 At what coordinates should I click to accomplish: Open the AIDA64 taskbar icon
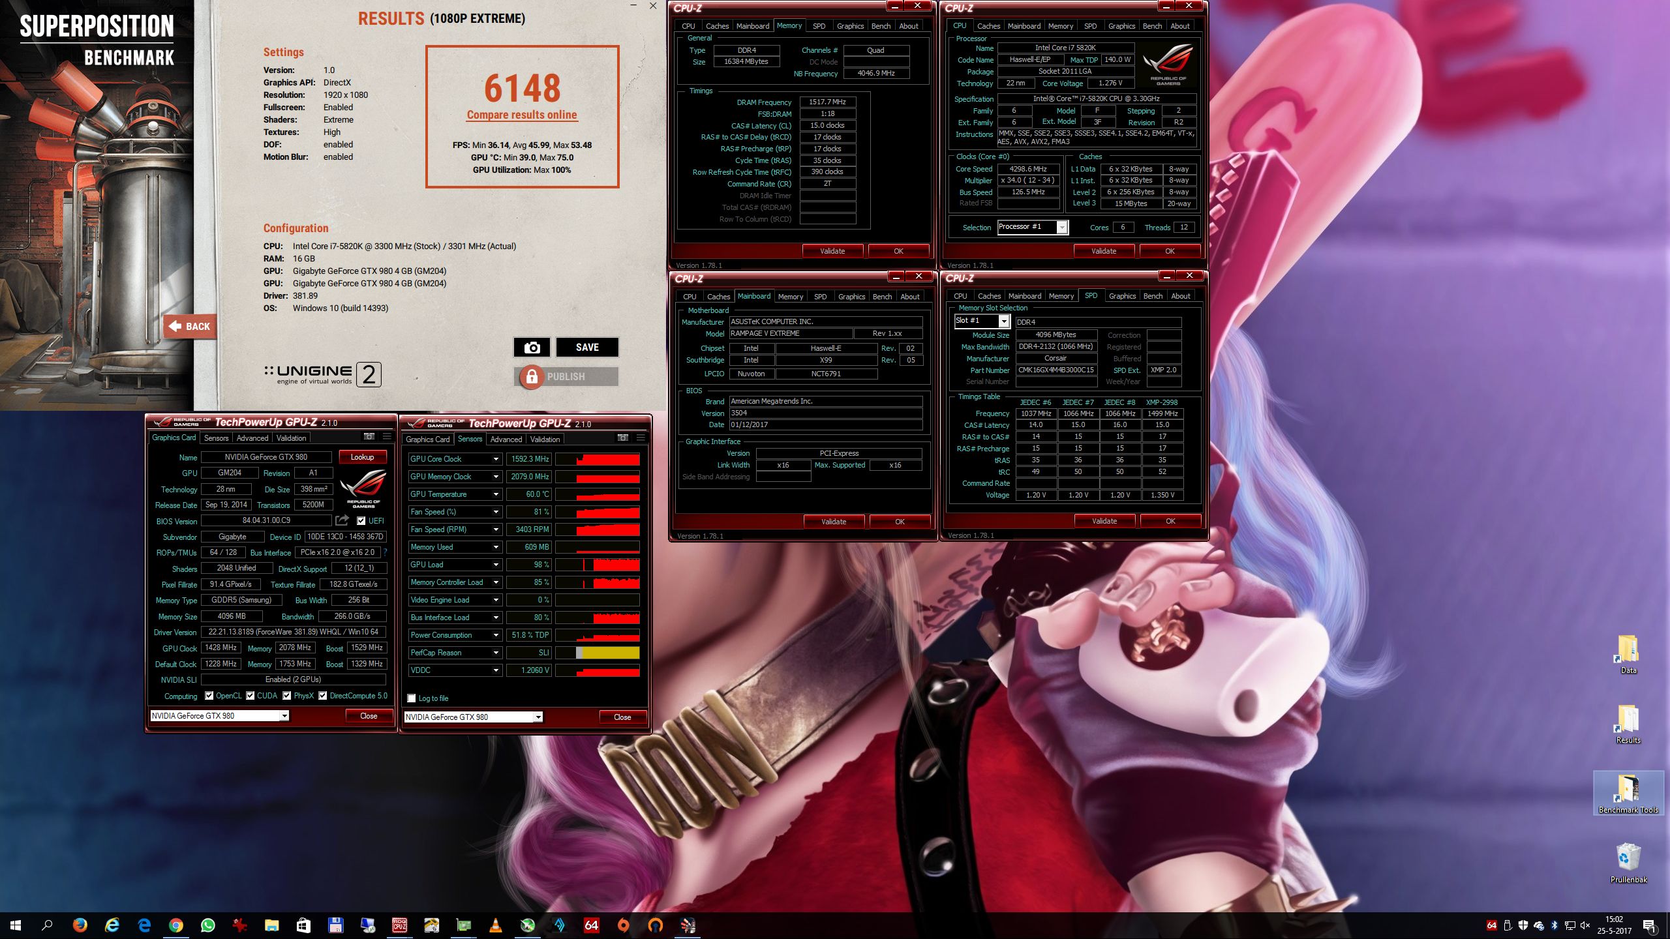pos(591,925)
